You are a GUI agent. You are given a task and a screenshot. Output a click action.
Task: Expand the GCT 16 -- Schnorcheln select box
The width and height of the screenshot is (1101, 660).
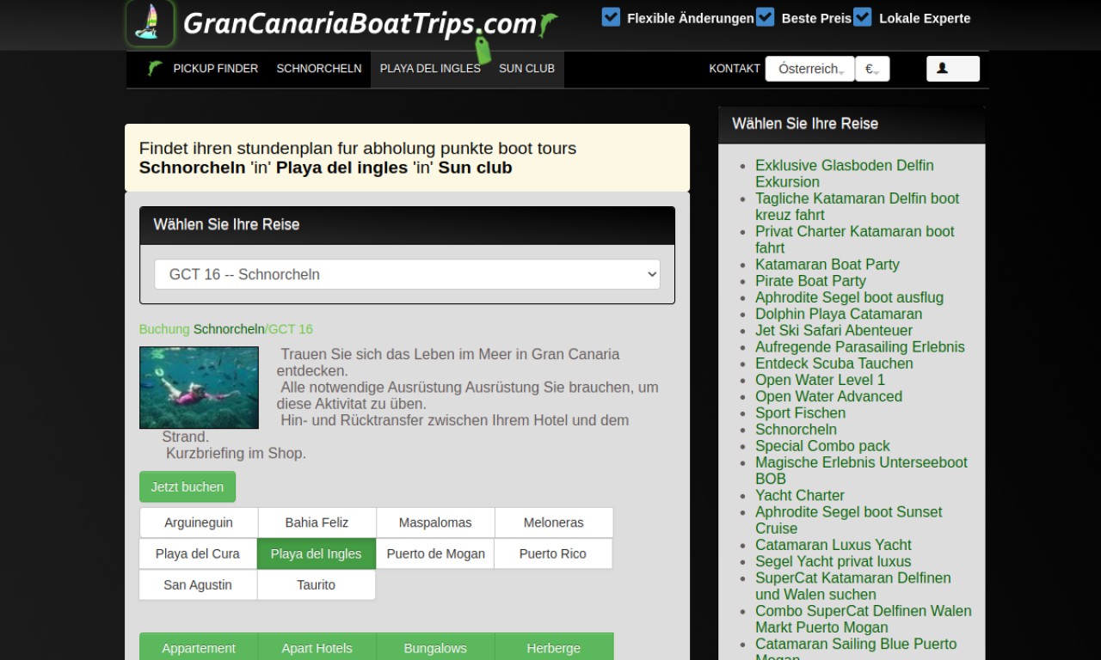click(x=407, y=274)
